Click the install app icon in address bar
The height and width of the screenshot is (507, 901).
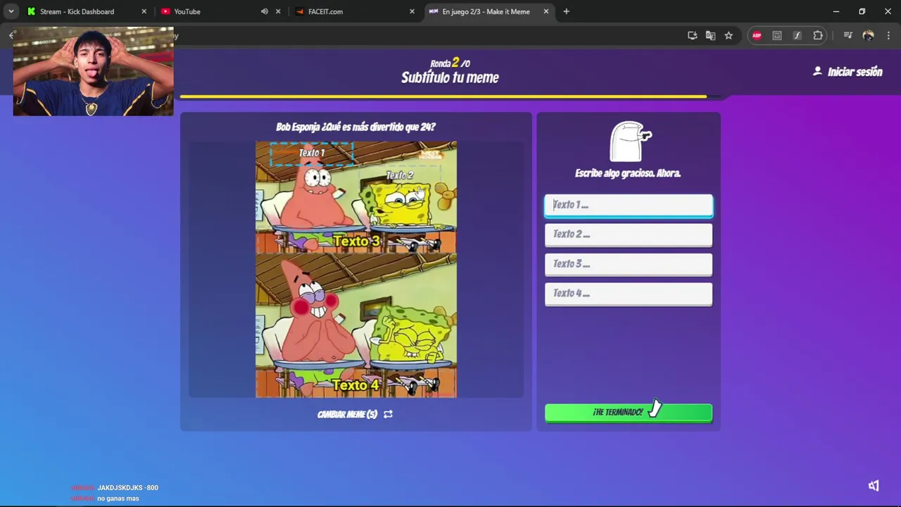pyautogui.click(x=693, y=35)
